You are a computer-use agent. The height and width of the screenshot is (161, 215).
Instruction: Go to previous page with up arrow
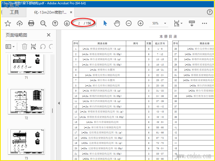coord(55,23)
